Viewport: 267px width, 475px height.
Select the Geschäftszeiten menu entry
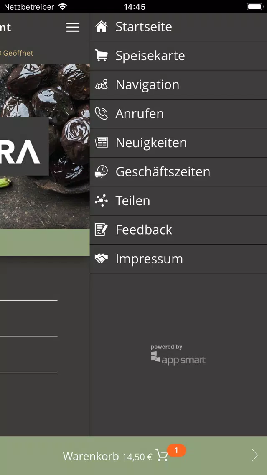178,172
